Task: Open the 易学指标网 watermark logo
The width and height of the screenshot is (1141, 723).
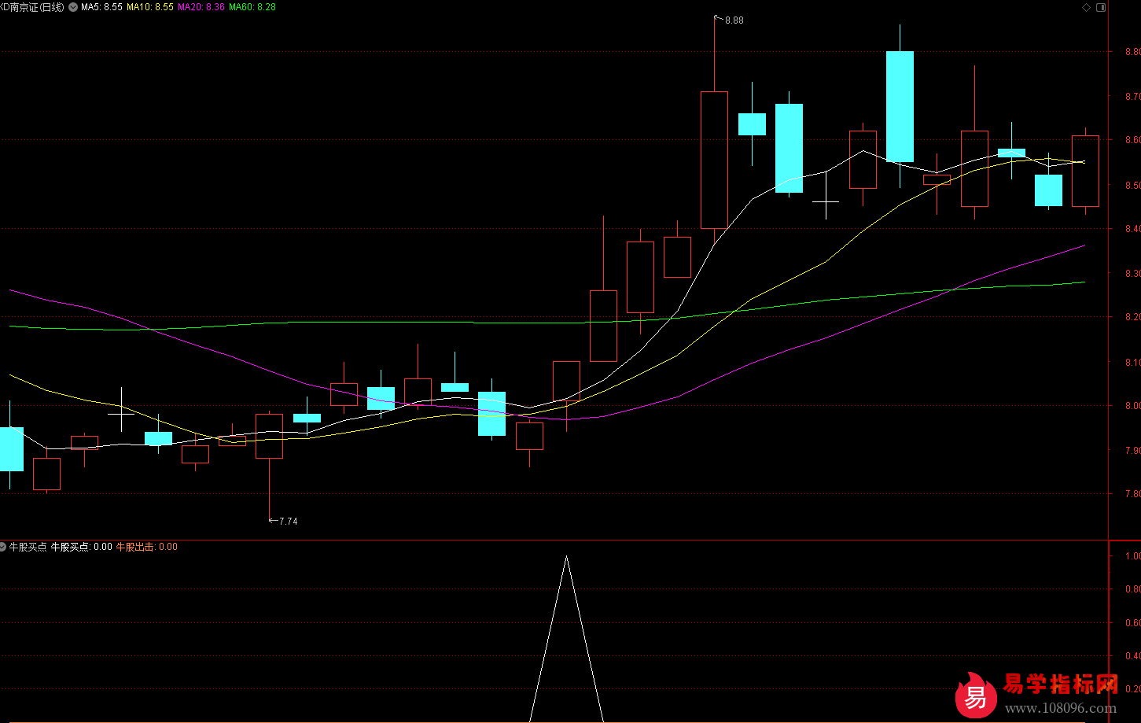Action: click(975, 695)
